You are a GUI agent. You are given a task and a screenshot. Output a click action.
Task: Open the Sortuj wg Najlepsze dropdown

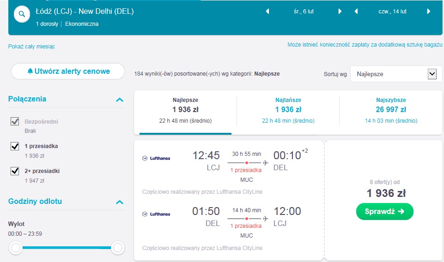[x=396, y=74]
